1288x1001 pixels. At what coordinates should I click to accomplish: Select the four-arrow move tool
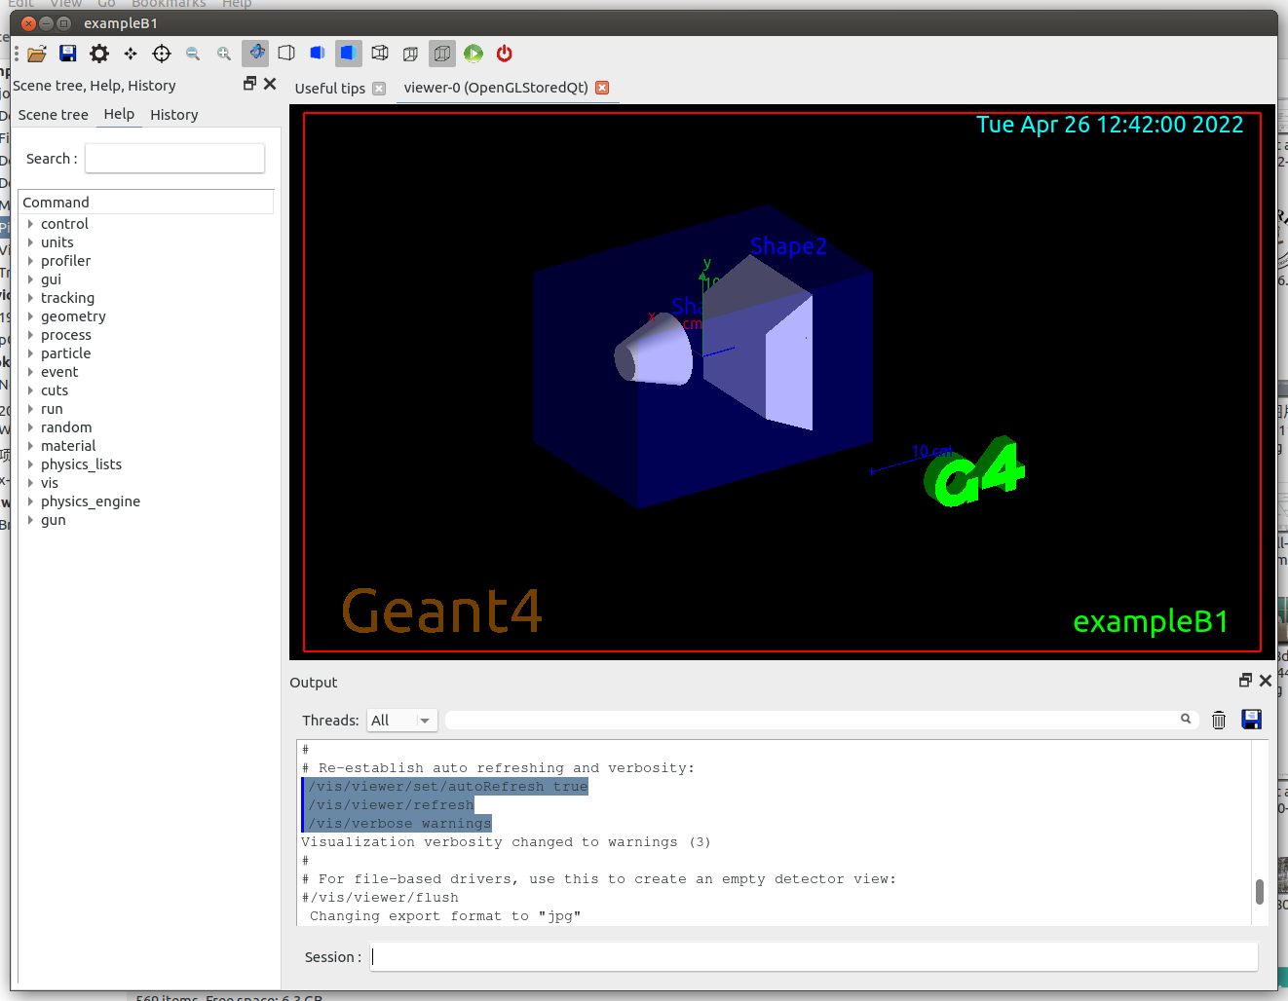(x=131, y=54)
